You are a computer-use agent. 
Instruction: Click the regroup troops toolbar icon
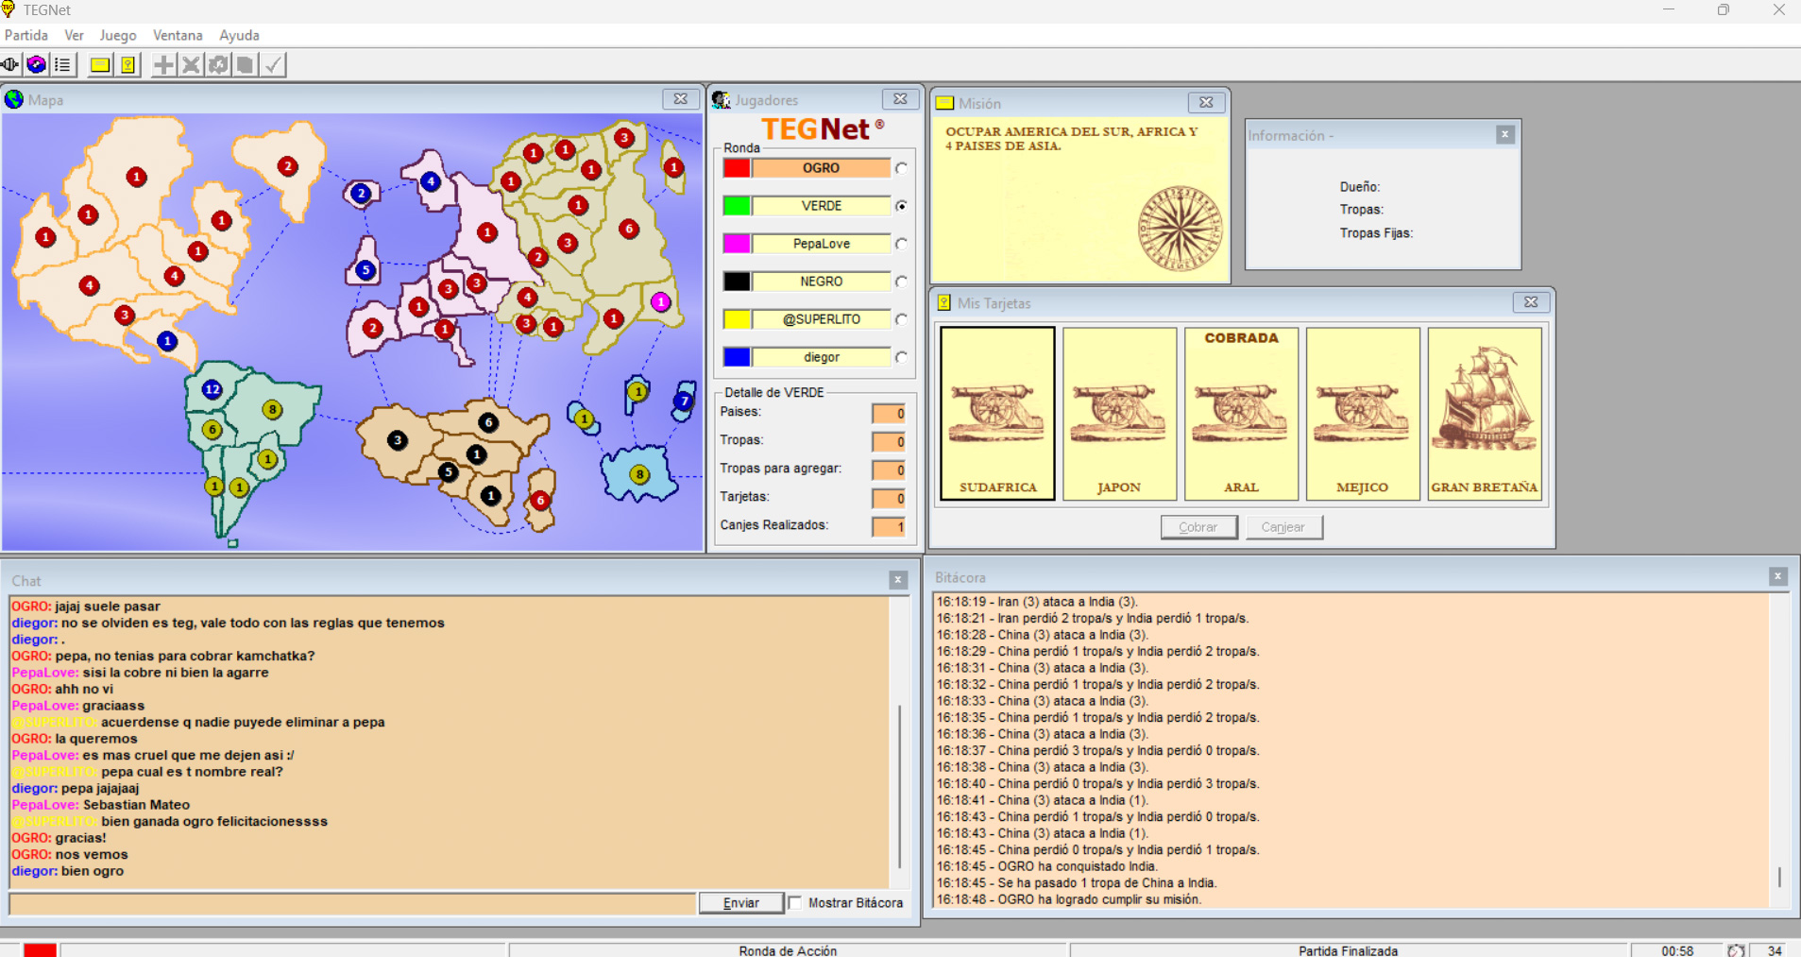[x=218, y=64]
